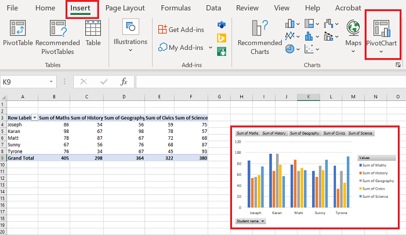Click the Maps chart icon

353,28
